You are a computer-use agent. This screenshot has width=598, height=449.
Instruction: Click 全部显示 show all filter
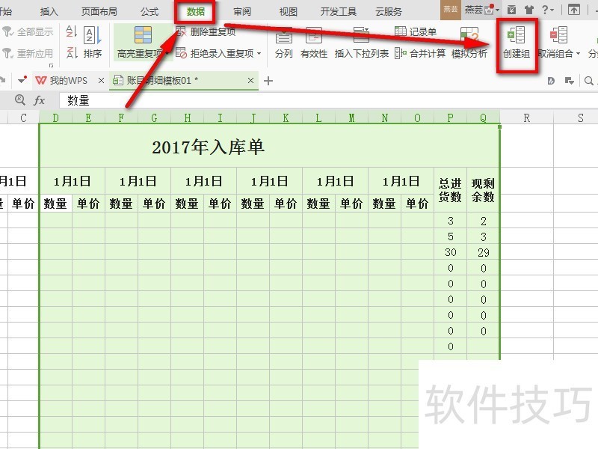(x=28, y=31)
